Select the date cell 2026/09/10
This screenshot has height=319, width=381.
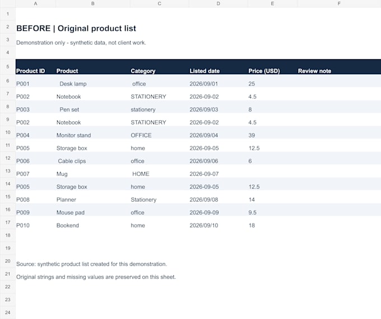click(218, 222)
